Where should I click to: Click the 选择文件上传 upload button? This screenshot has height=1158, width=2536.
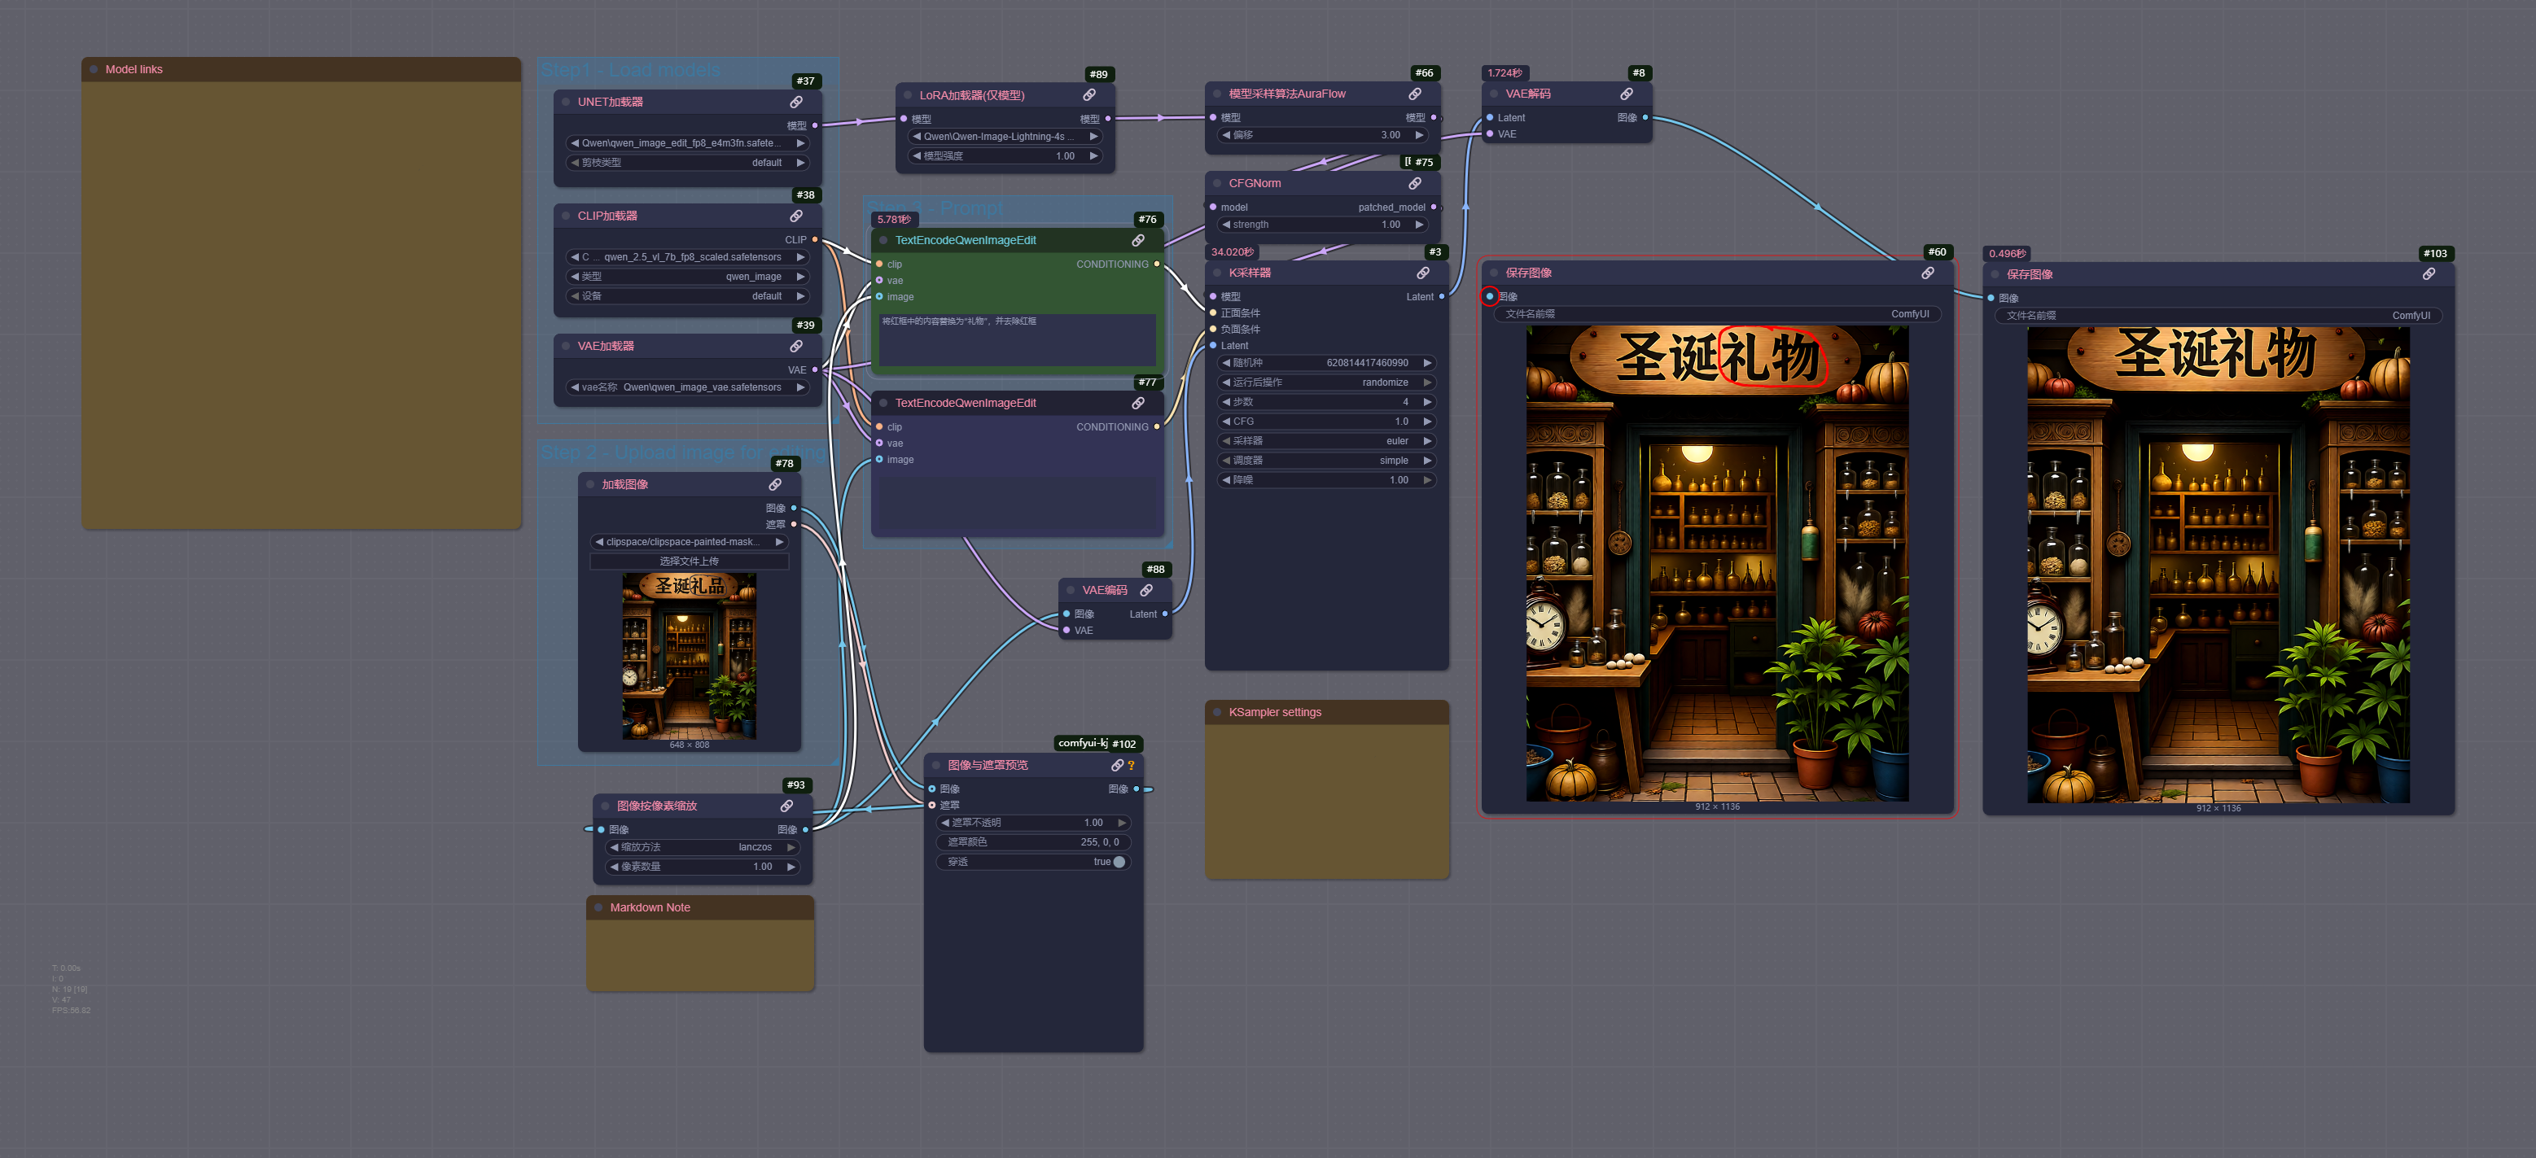pos(688,562)
